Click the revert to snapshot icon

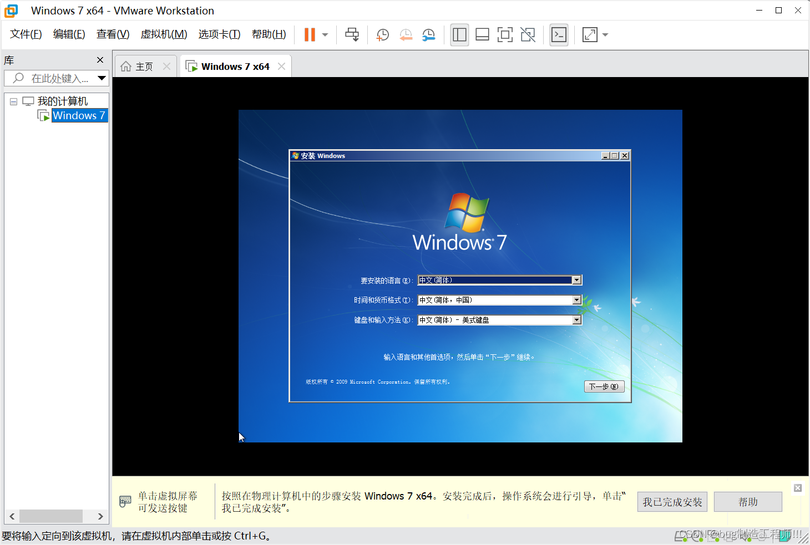click(406, 35)
